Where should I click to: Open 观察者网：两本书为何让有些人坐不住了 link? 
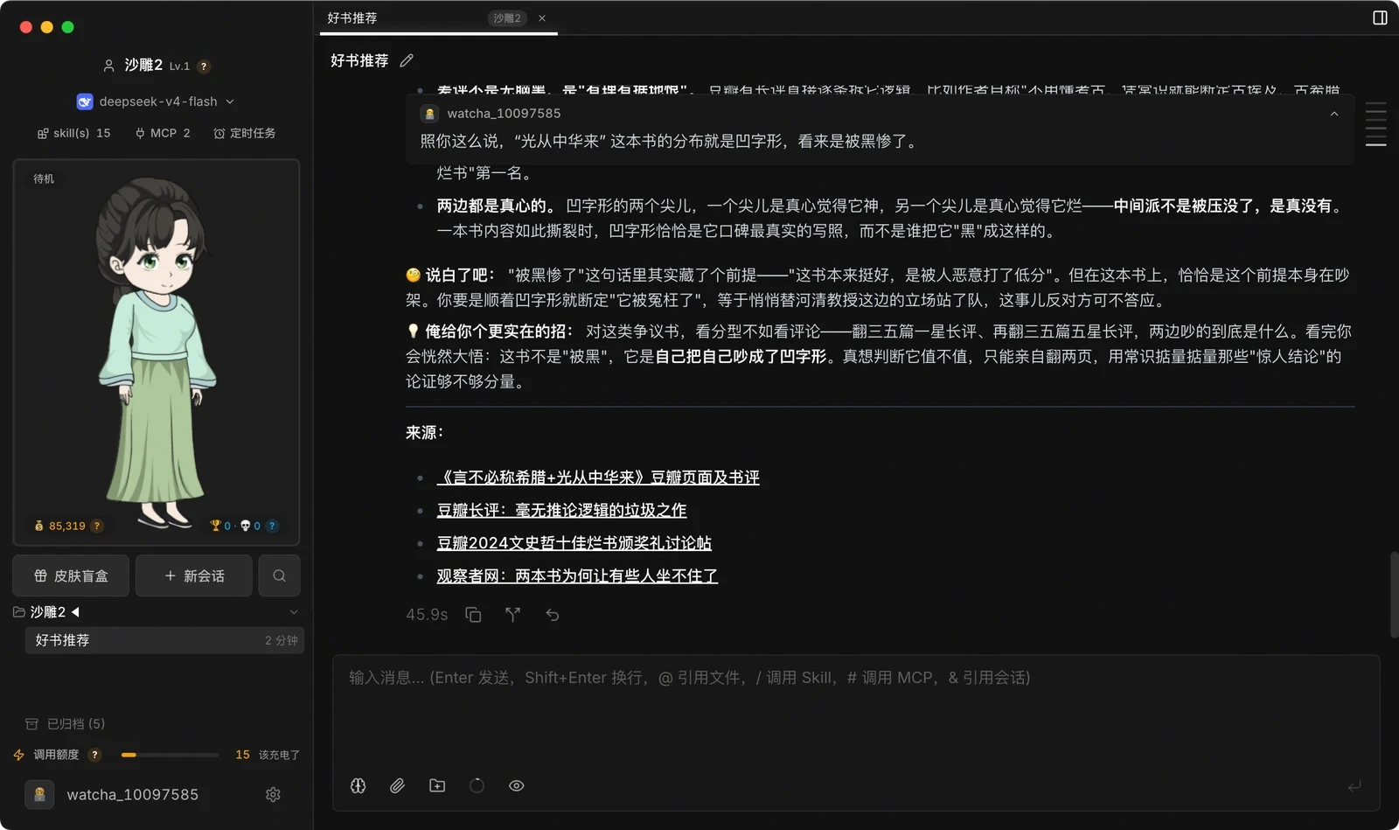[x=577, y=576]
